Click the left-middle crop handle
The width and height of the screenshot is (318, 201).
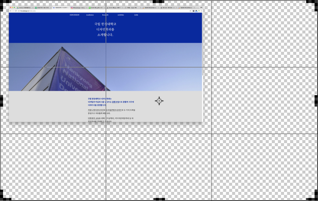coord(2,100)
